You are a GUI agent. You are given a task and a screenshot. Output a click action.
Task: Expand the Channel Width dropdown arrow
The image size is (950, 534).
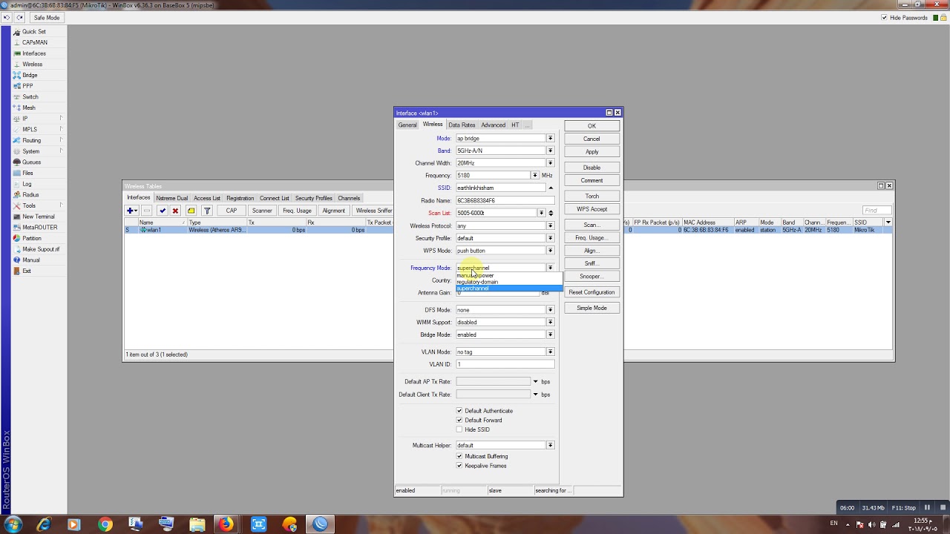(x=550, y=163)
